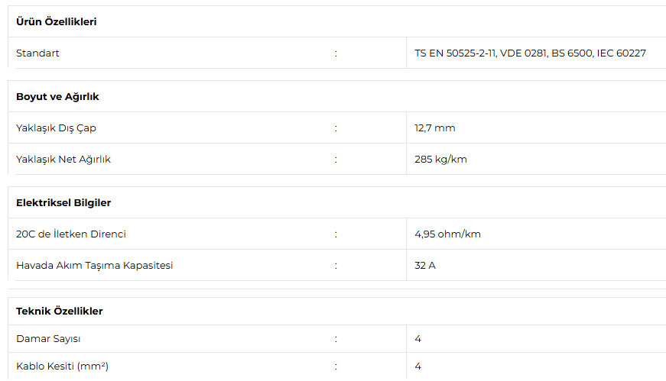Screen dimensions: 666x381
Task: Click the Boyut ve Ağırlık heading
Action: (x=57, y=97)
